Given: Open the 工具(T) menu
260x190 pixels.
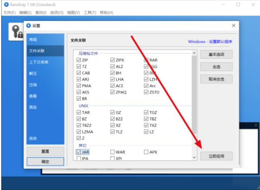Looking at the screenshot, I should [x=90, y=13].
